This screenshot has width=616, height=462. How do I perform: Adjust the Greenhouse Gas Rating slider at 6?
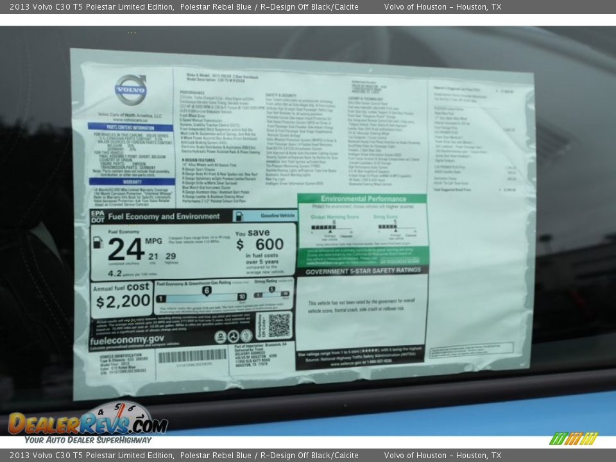pos(207,290)
